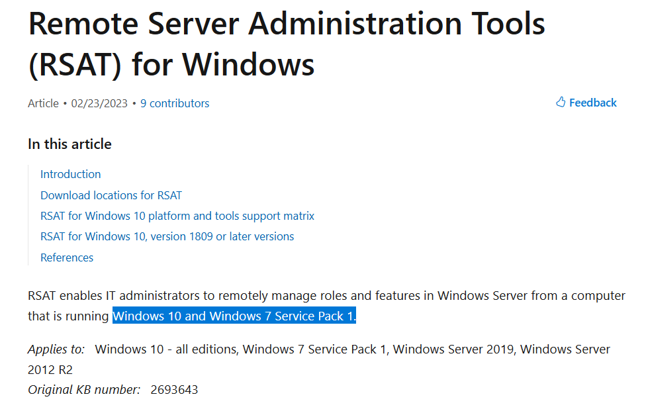Click the In this article heading
Screen dimensions: 646x419
[x=69, y=144]
